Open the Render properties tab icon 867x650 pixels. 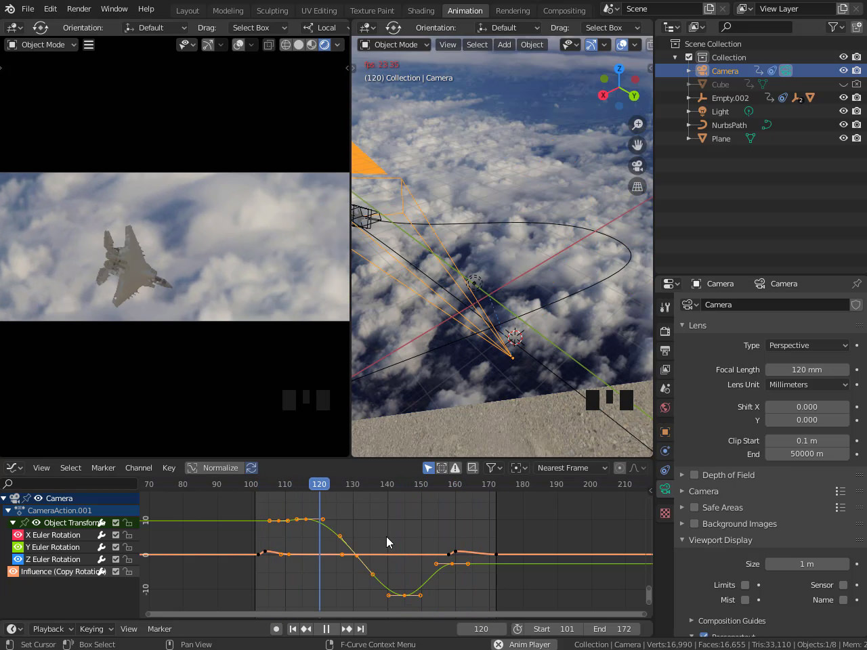(x=665, y=331)
